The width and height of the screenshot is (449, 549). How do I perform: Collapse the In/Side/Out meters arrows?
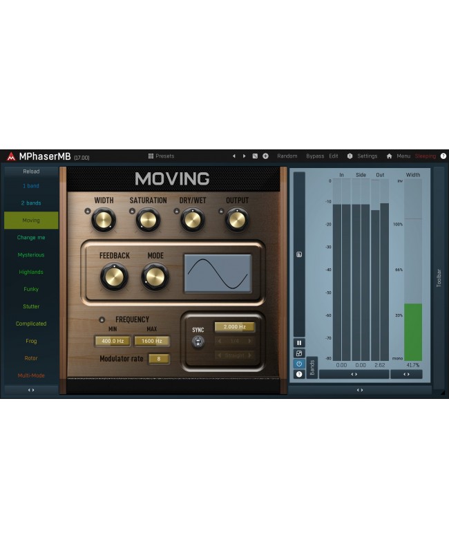[x=354, y=374]
